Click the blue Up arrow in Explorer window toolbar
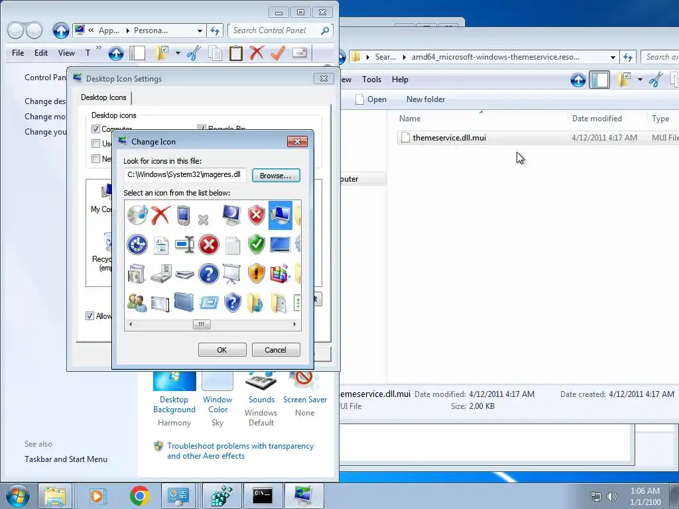 (x=578, y=80)
